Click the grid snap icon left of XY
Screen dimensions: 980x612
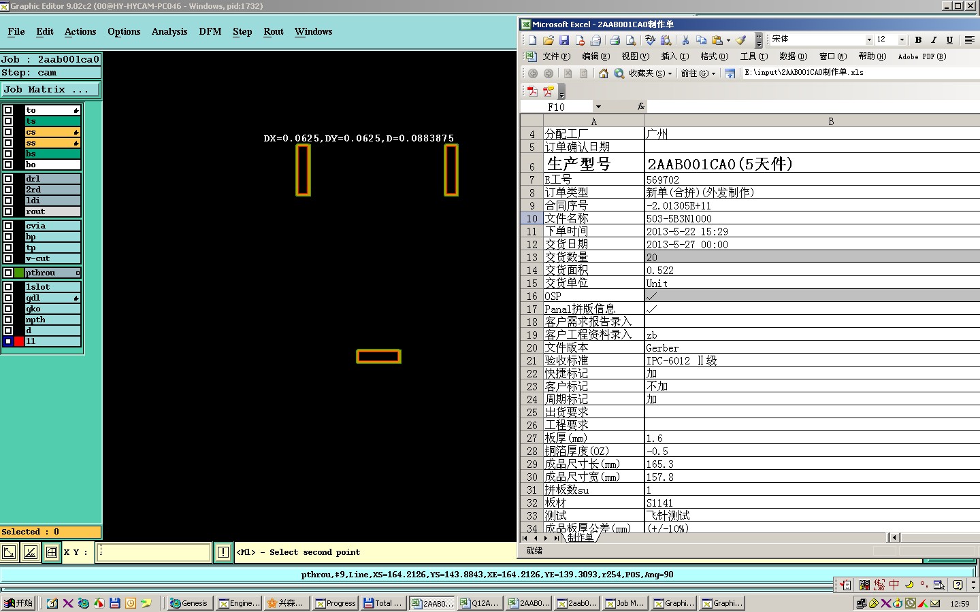click(x=52, y=552)
